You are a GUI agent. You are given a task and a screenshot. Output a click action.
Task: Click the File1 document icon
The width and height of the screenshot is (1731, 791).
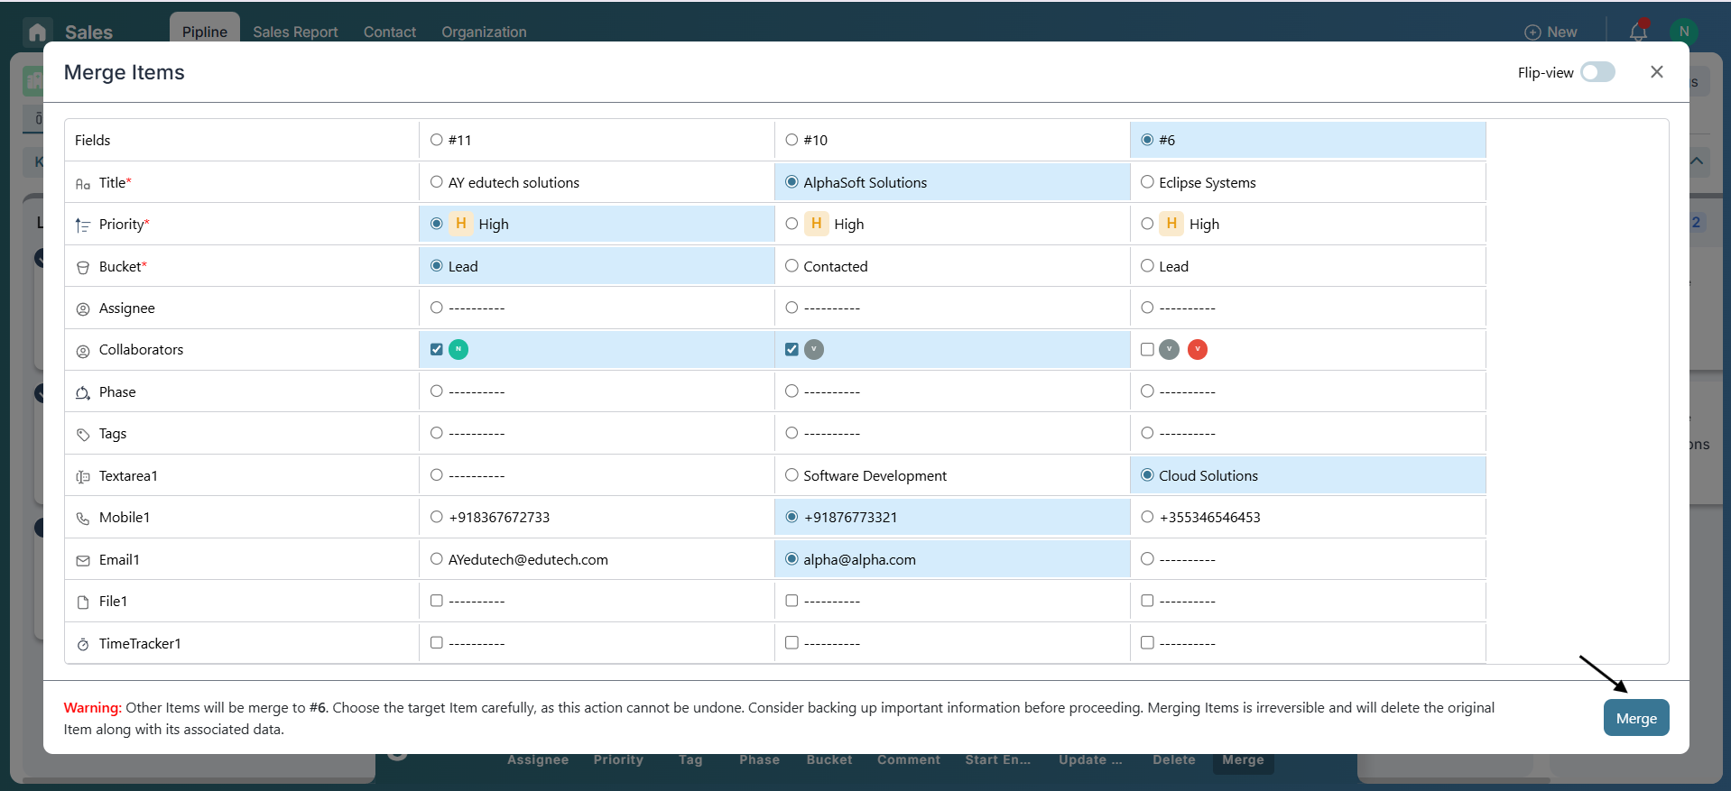tap(83, 602)
